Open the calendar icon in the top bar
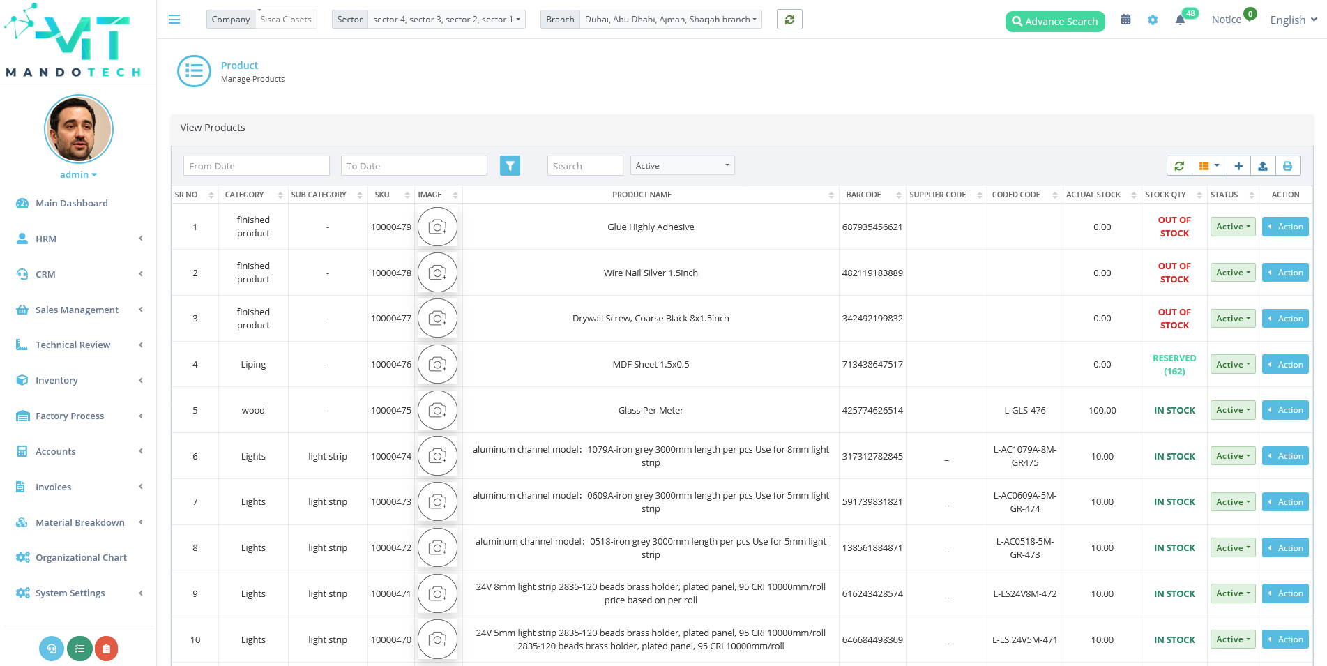Screen dimensions: 1327x666 1125,20
